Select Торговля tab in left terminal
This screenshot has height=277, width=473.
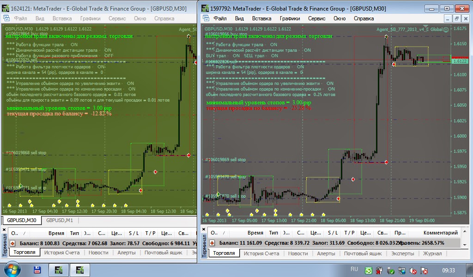pyautogui.click(x=24, y=253)
